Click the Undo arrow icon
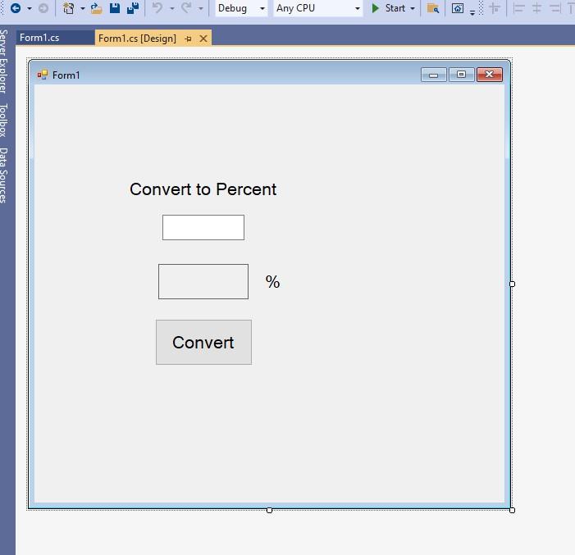The height and width of the screenshot is (555, 575). [157, 8]
